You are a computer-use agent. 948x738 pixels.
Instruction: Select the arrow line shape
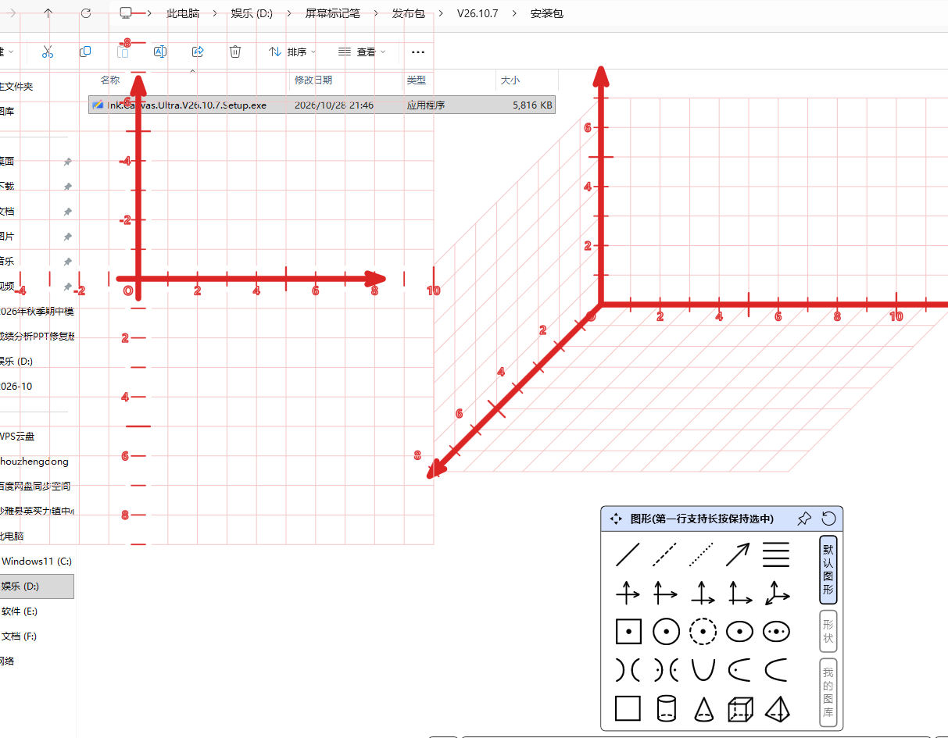(x=738, y=554)
